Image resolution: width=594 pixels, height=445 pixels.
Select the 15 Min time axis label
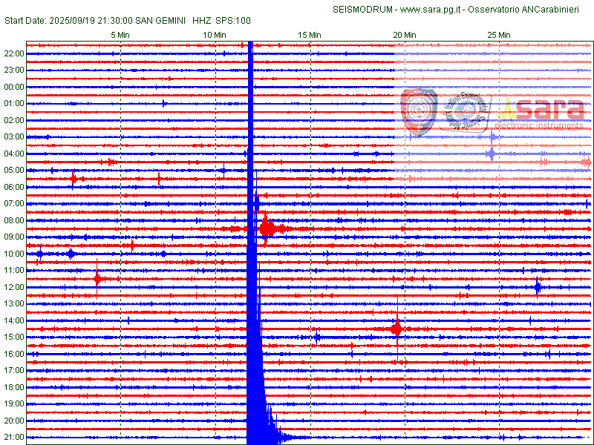[310, 35]
